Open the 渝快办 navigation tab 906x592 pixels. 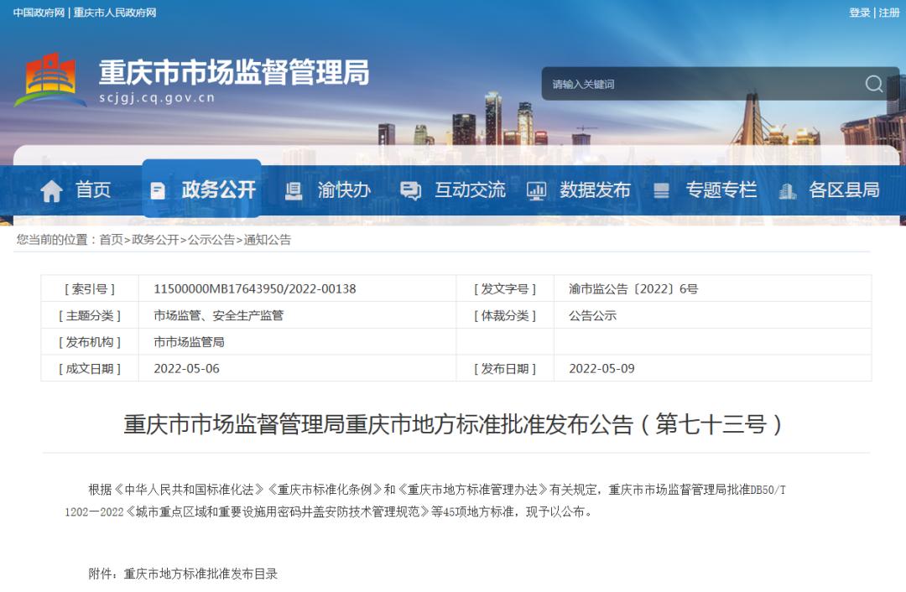coord(328,190)
